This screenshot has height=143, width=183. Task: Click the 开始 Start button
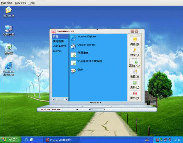point(11,140)
